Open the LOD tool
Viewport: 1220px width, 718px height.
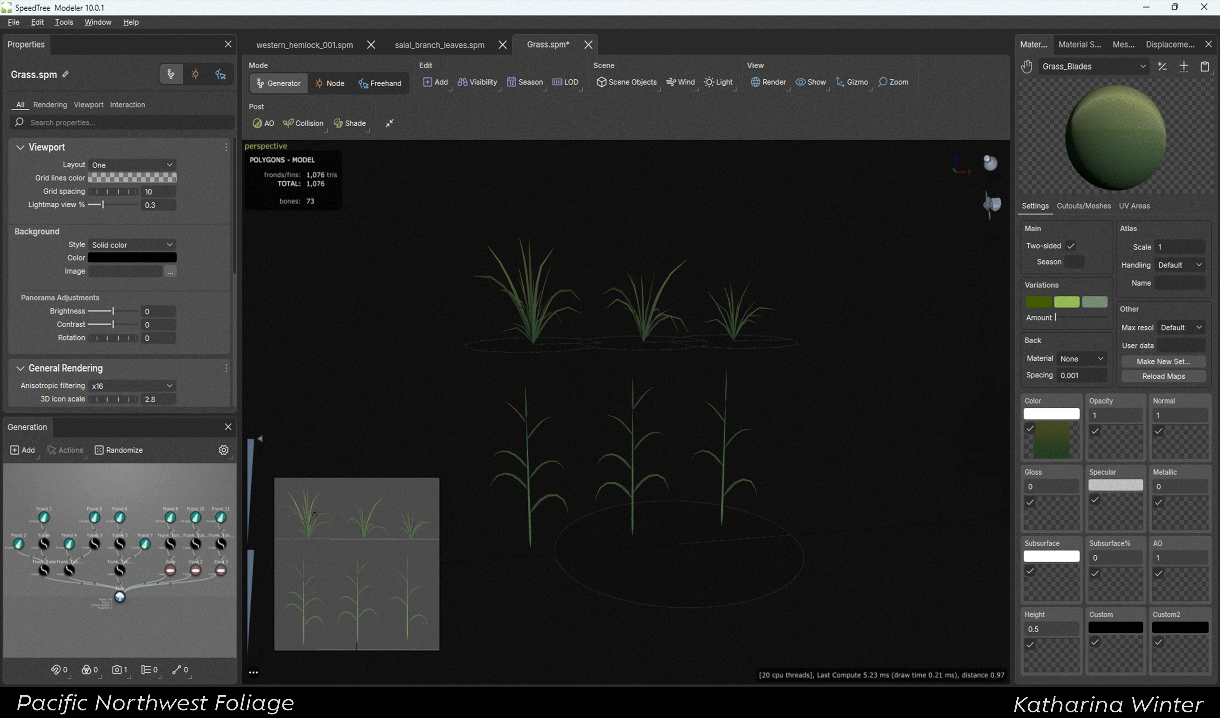click(x=566, y=82)
